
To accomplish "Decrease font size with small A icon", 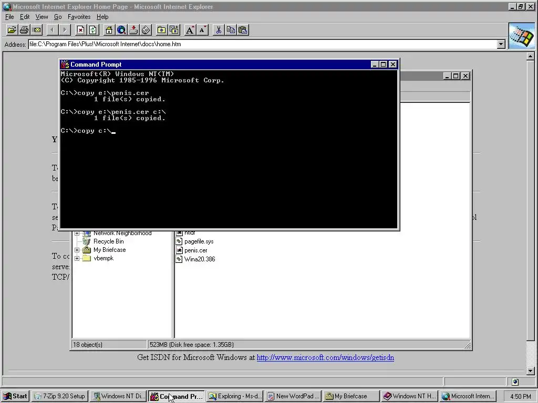I will click(x=202, y=30).
